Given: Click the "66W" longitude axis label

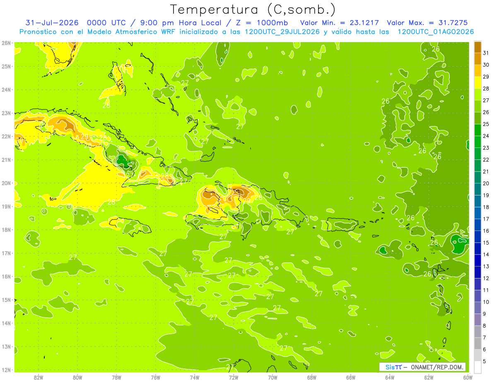Looking at the screenshot, I should pyautogui.click(x=351, y=377).
